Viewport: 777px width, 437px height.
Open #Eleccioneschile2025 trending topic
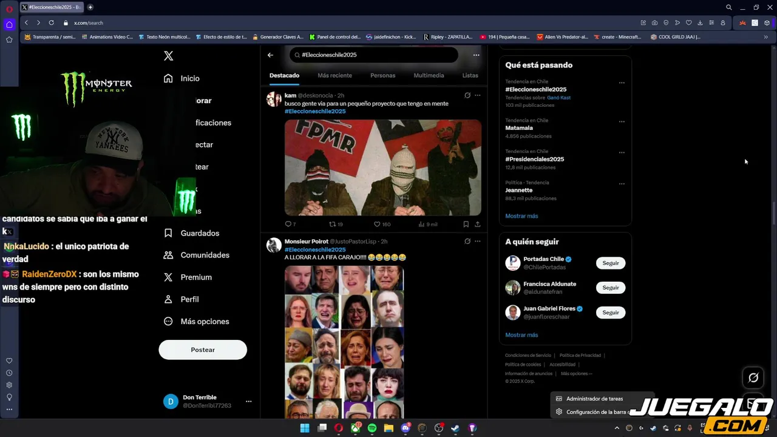[x=535, y=89]
